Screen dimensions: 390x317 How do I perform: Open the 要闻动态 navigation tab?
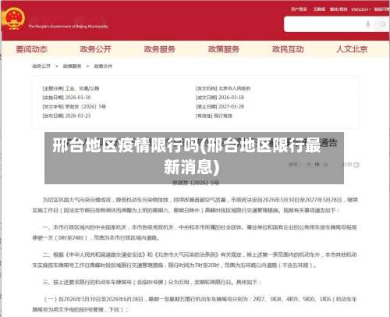click(31, 49)
